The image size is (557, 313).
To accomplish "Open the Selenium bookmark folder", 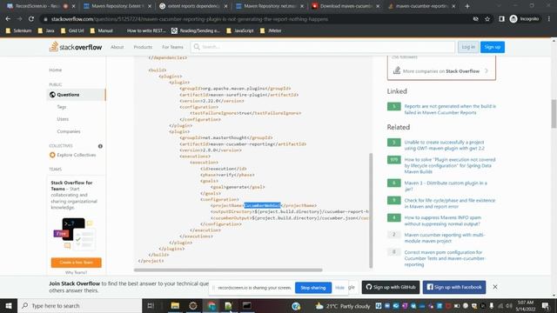I will point(19,31).
